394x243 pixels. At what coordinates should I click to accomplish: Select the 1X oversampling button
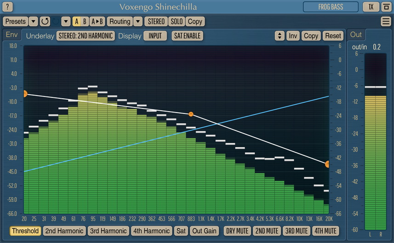pos(371,7)
